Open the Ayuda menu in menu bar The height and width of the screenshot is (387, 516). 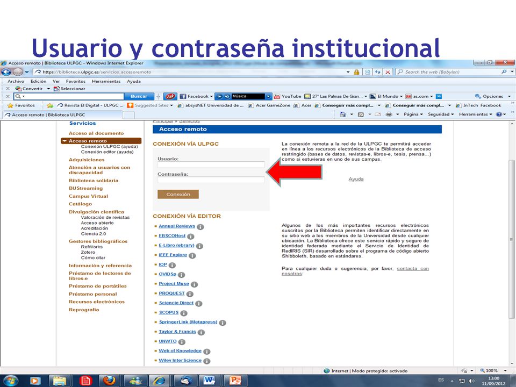(x=134, y=81)
